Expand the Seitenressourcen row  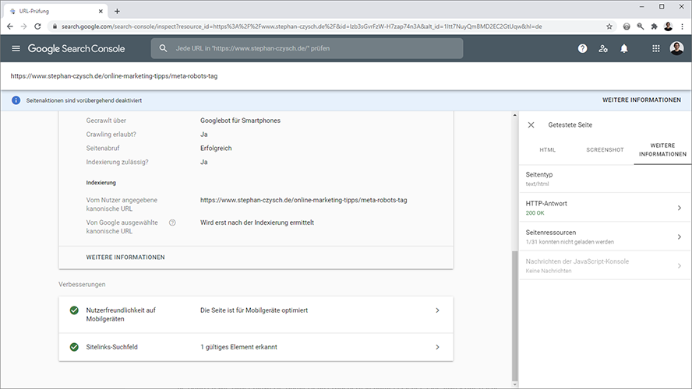(605, 237)
